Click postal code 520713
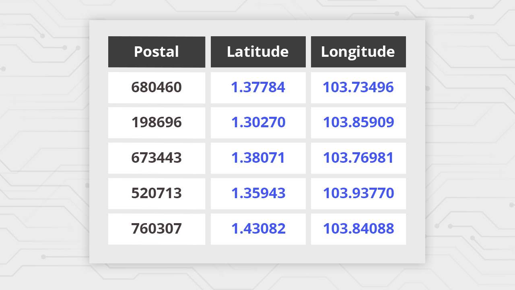The height and width of the screenshot is (290, 515). pos(157,193)
